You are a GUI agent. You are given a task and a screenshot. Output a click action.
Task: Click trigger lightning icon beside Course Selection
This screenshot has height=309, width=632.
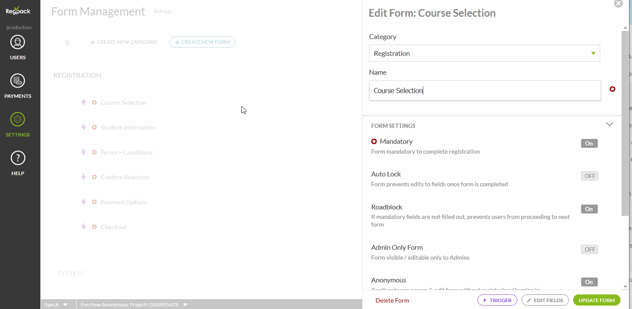click(x=84, y=103)
